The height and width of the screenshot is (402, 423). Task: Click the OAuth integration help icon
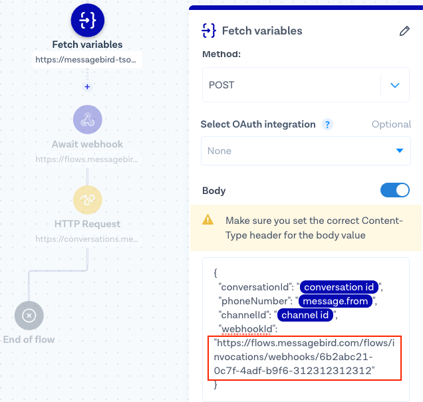pos(327,124)
